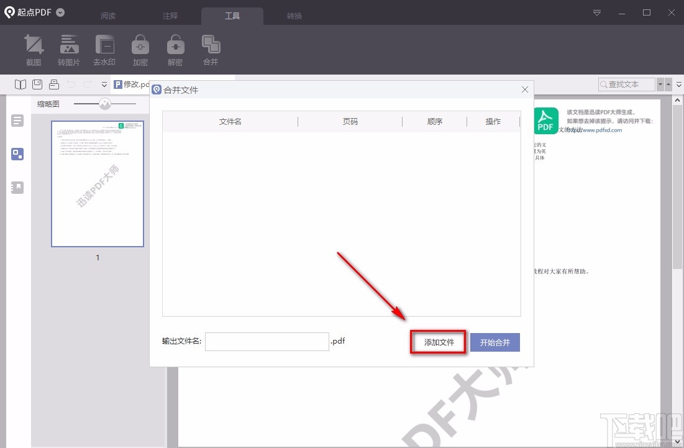Open the 合并 merge tool
The image size is (684, 448).
[211, 50]
